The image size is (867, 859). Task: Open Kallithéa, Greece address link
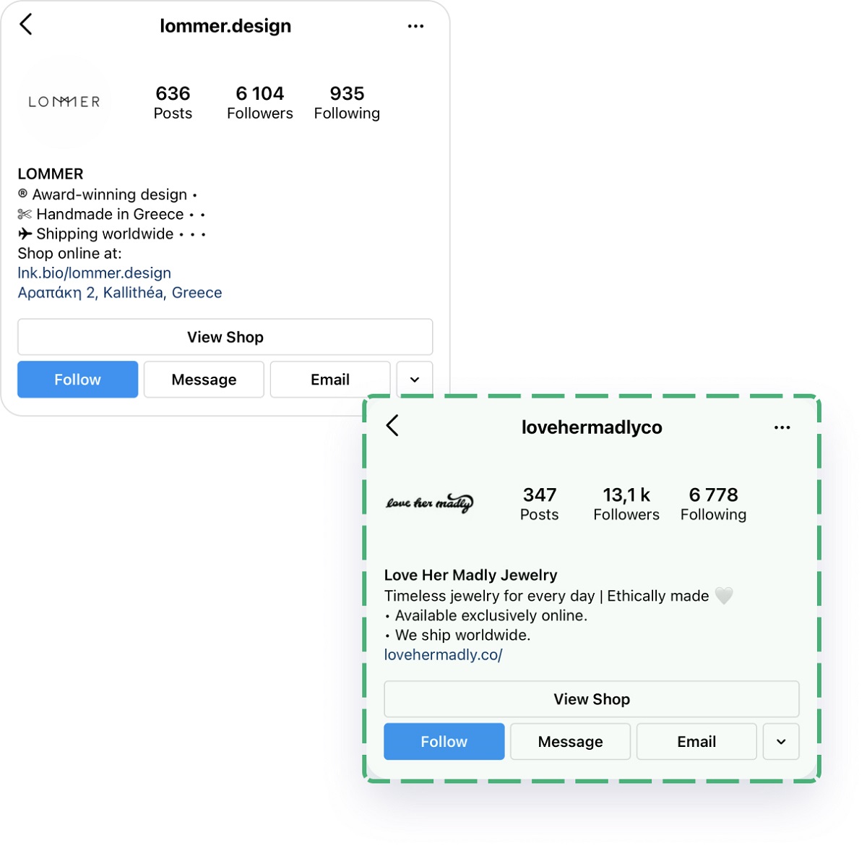pyautogui.click(x=120, y=293)
